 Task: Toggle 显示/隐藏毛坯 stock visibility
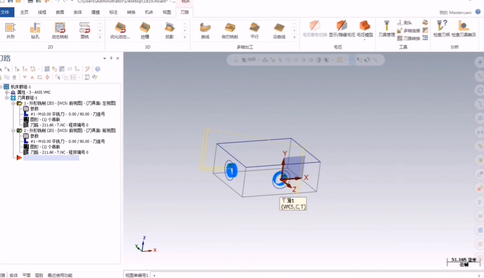(341, 29)
